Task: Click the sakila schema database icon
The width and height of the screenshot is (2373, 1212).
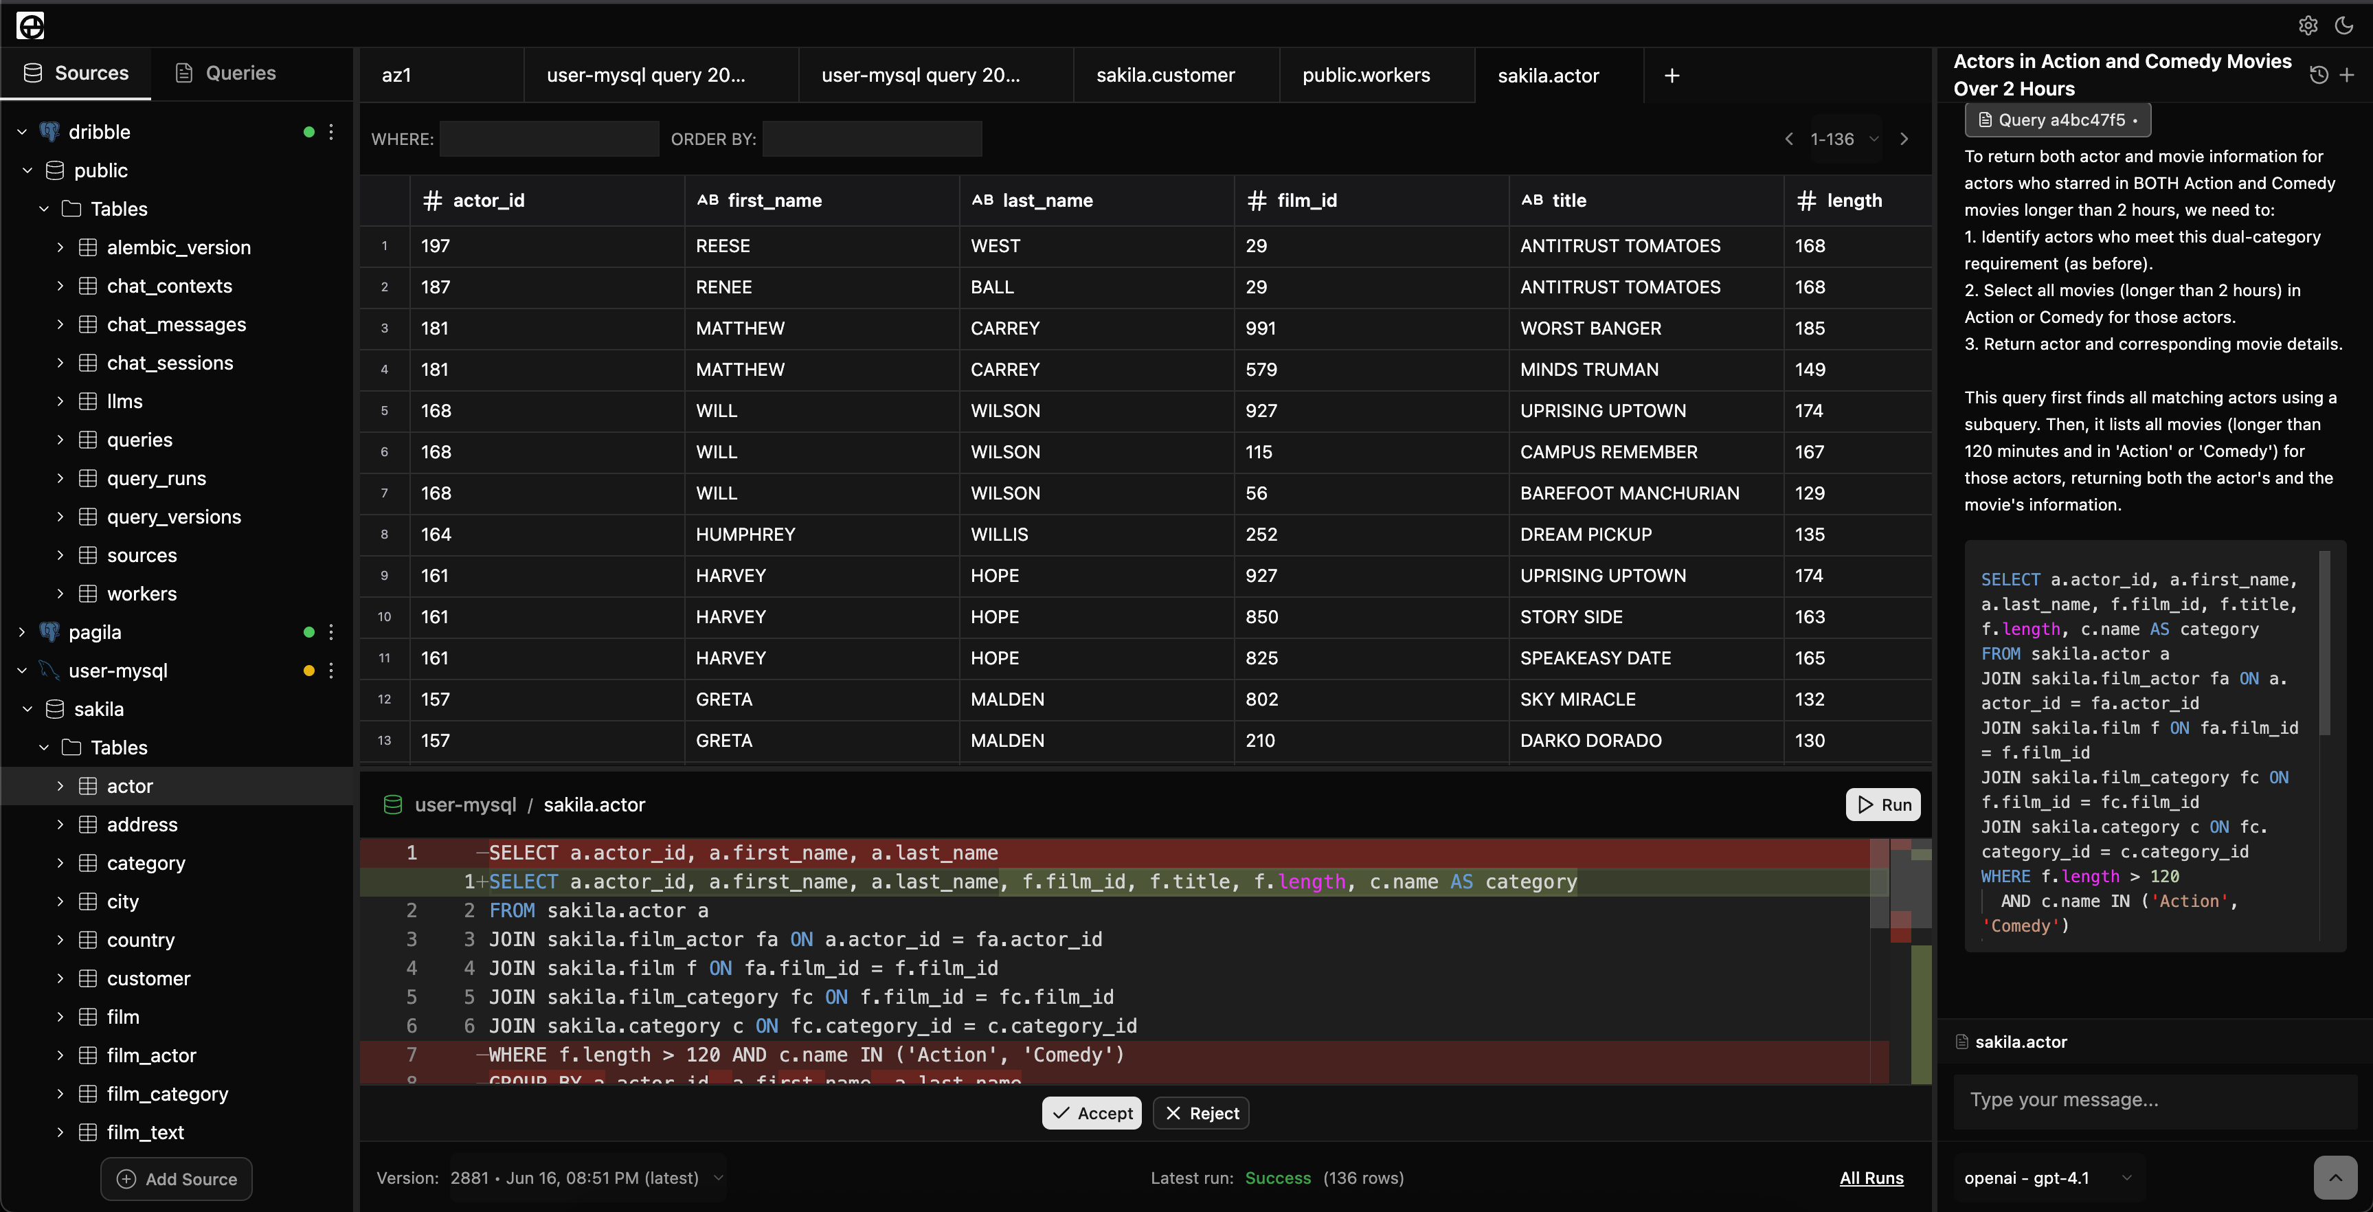Action: (55, 709)
